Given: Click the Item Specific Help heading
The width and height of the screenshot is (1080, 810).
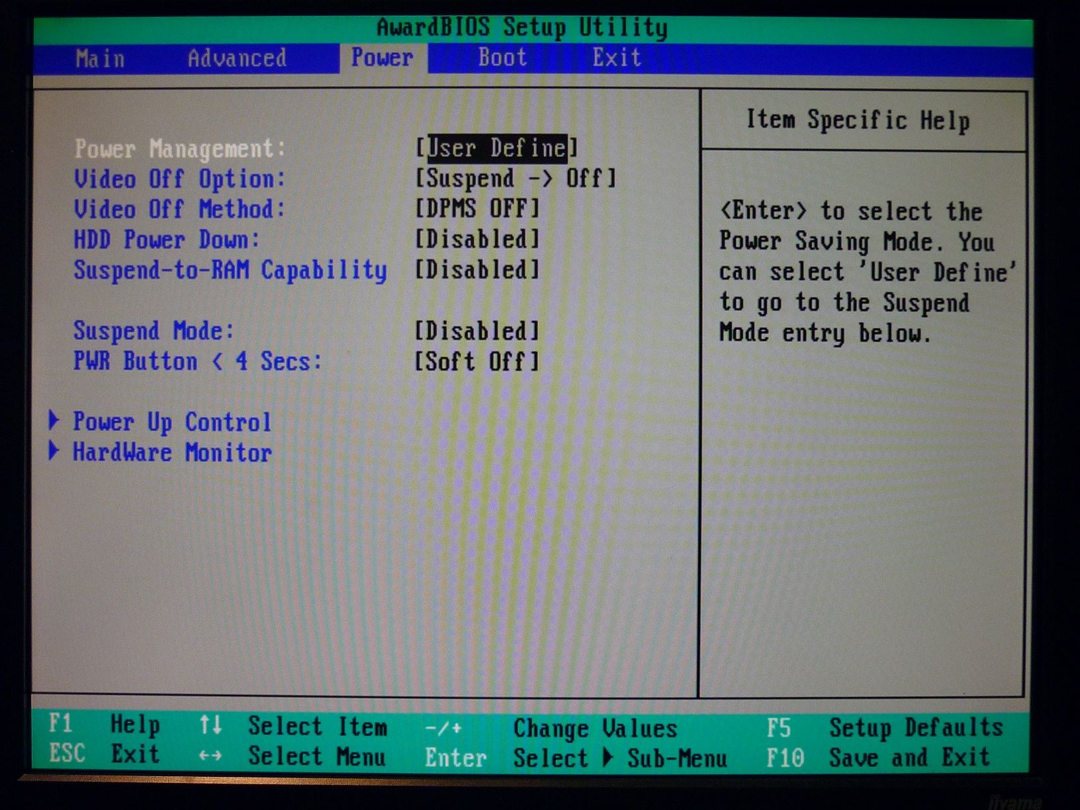Looking at the screenshot, I should tap(858, 120).
